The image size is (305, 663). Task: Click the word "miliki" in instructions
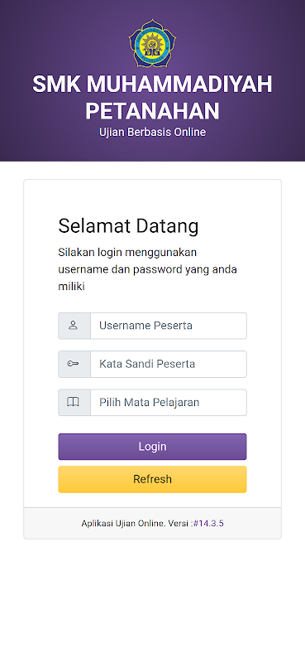[x=72, y=287]
